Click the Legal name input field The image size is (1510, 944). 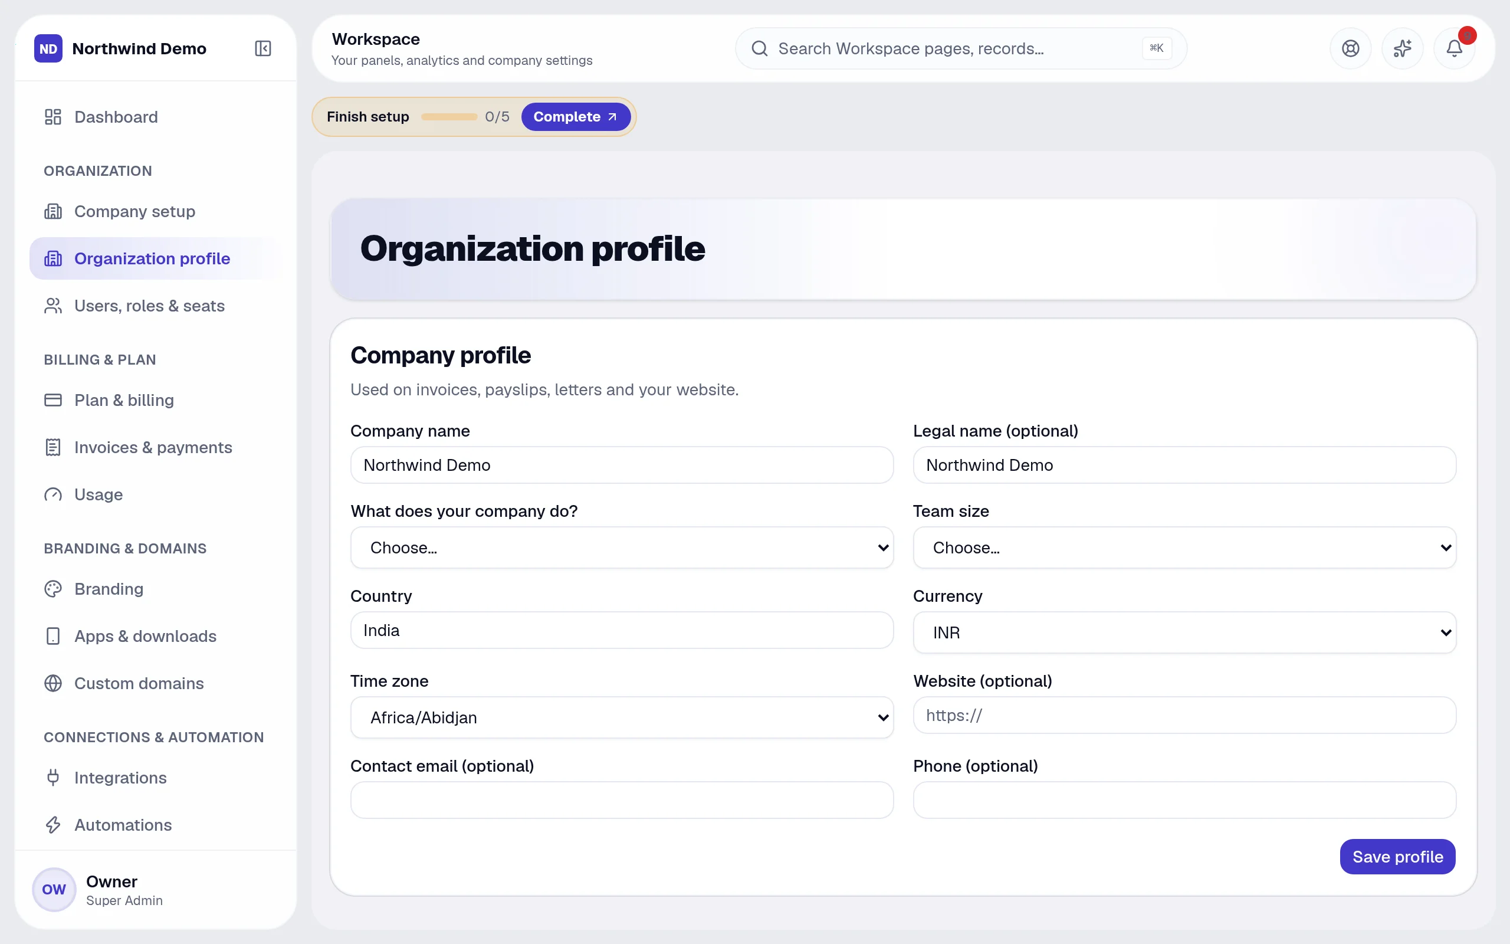1184,464
